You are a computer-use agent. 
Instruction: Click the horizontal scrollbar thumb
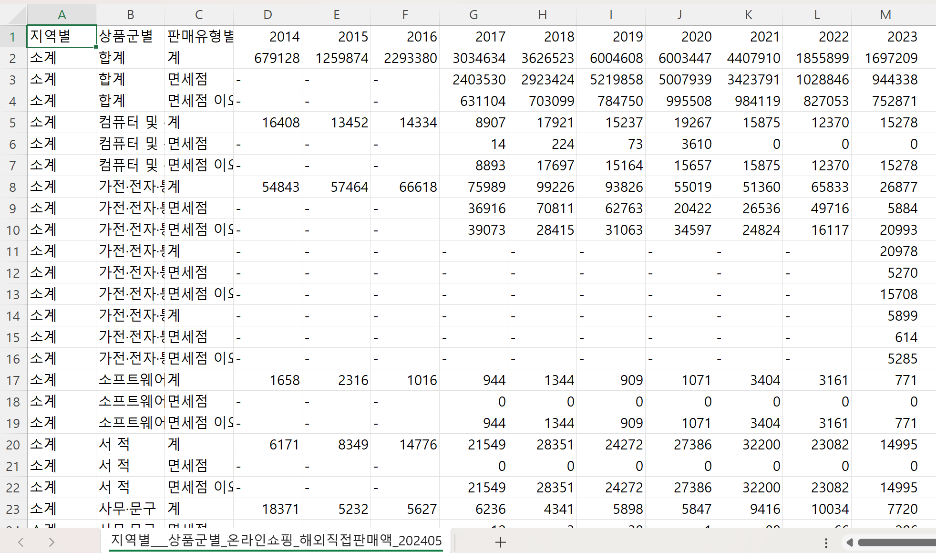coord(896,543)
